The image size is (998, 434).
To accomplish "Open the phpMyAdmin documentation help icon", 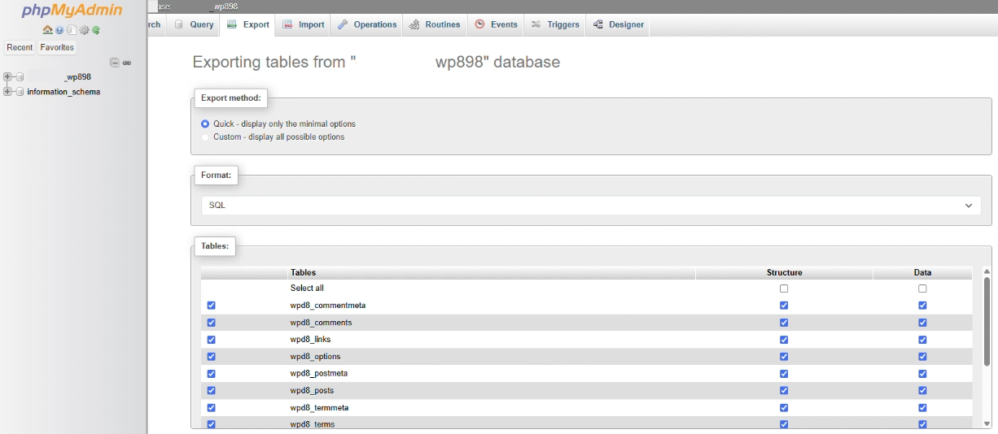I will (59, 30).
